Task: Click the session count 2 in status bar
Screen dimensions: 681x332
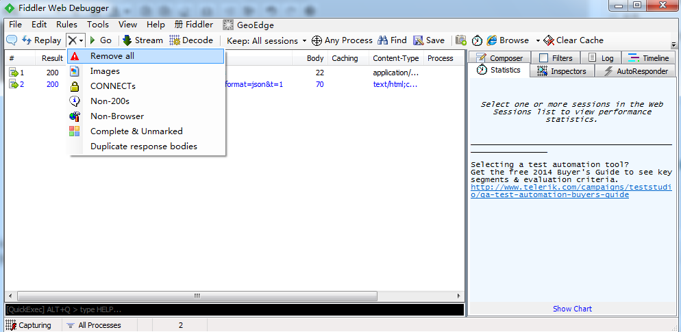Action: point(181,325)
